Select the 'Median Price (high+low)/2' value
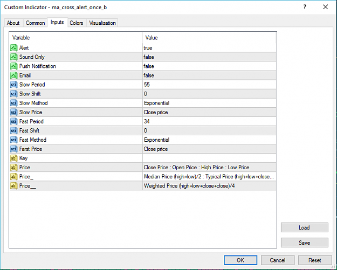337x270 pixels. tap(209, 177)
